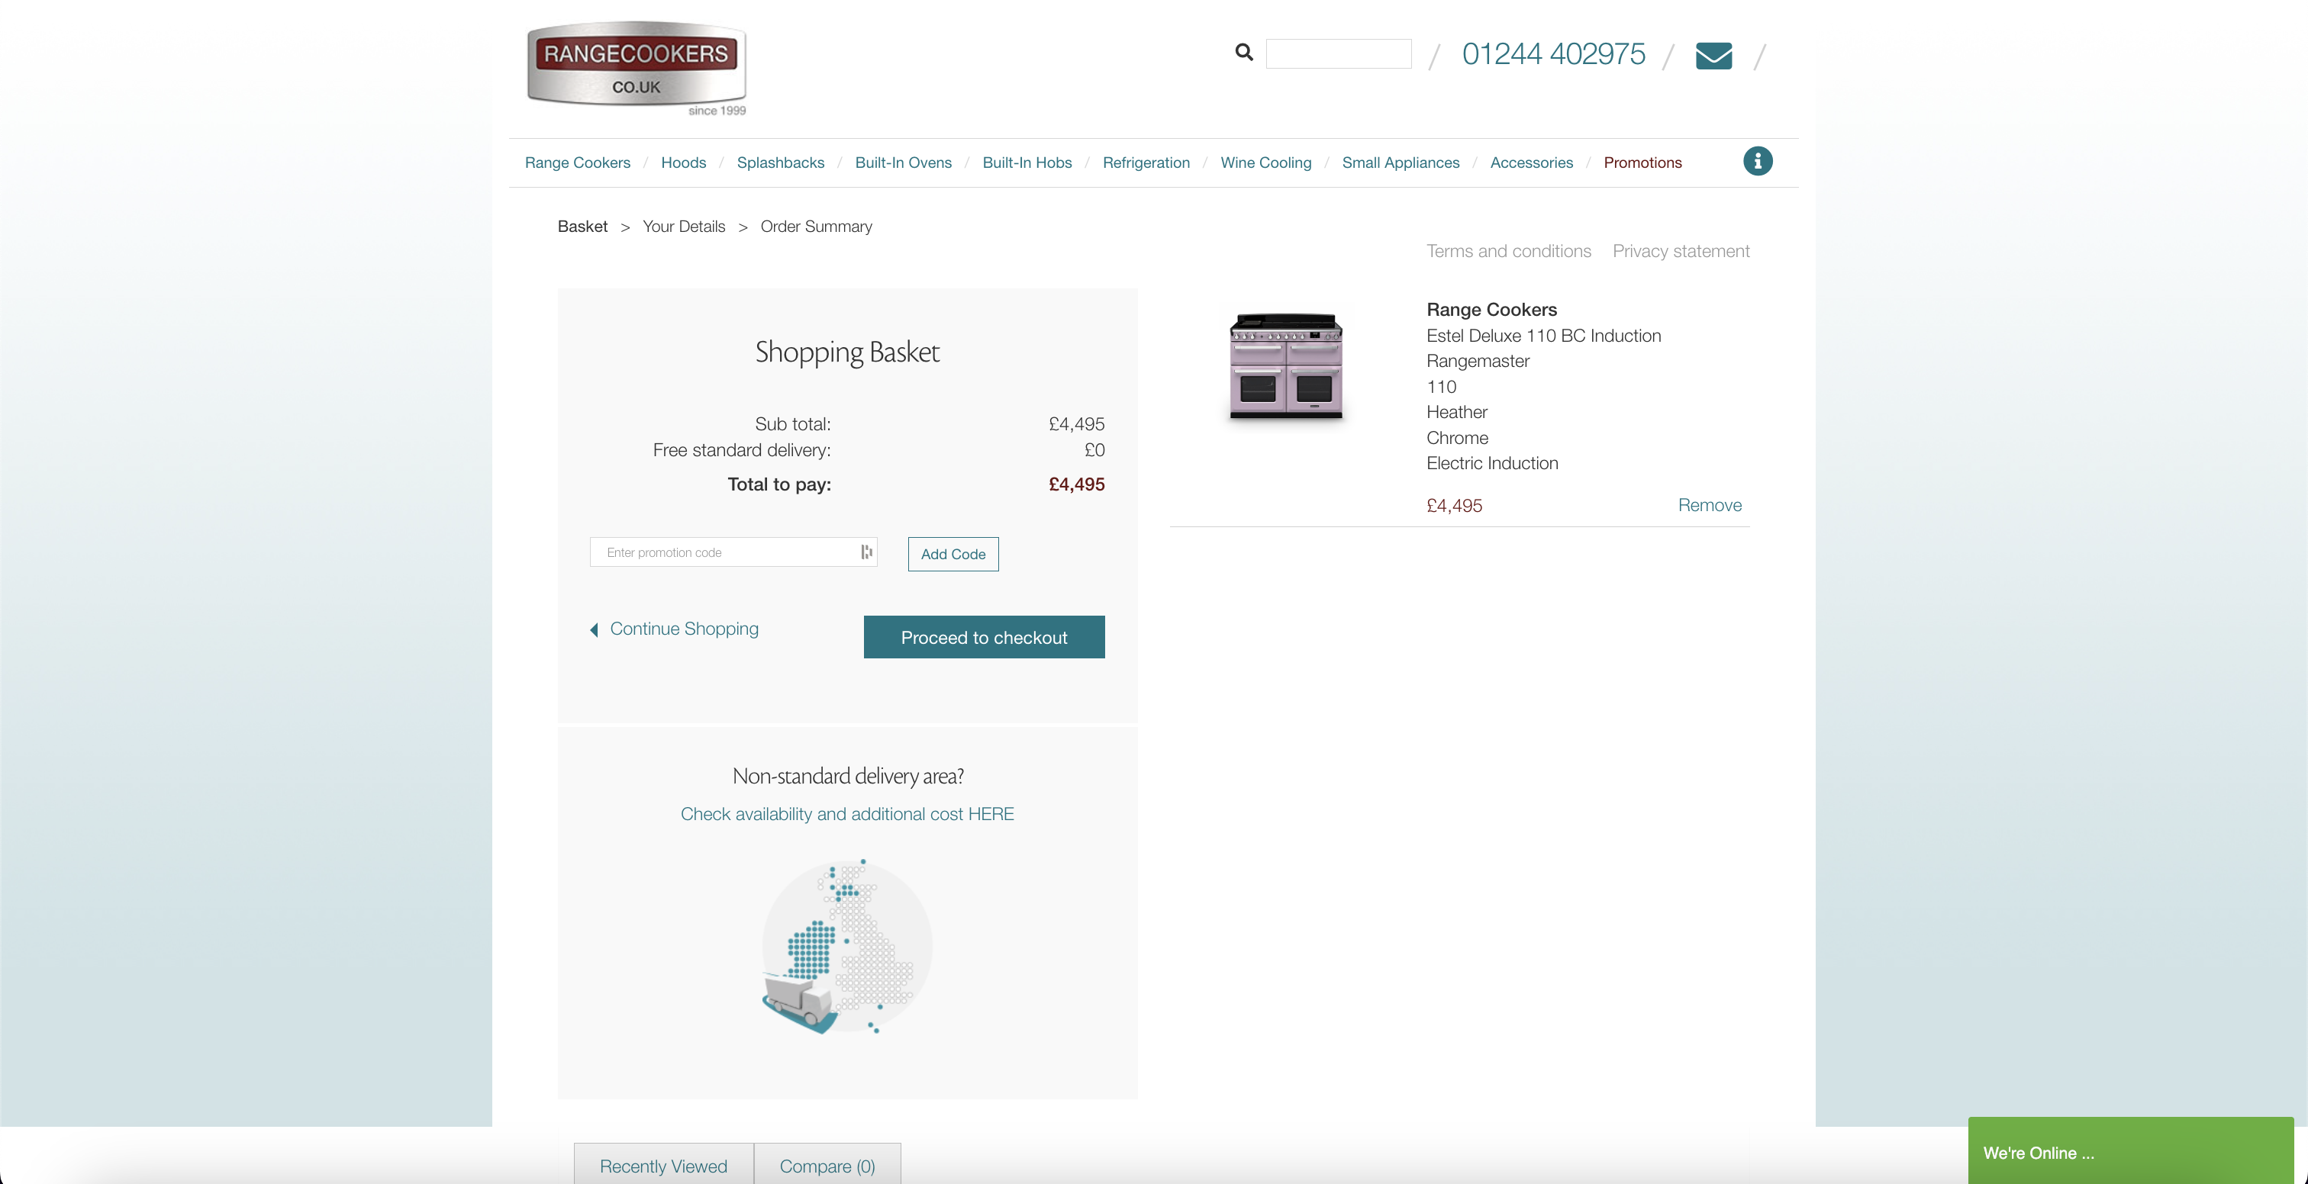This screenshot has width=2308, height=1184.
Task: Open the Wine Cooling menu
Action: (1265, 163)
